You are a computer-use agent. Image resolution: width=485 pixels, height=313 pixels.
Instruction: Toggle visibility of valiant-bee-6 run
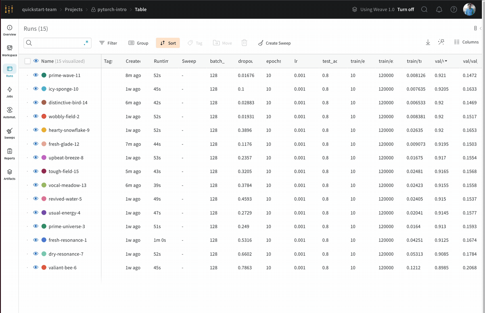coord(36,267)
